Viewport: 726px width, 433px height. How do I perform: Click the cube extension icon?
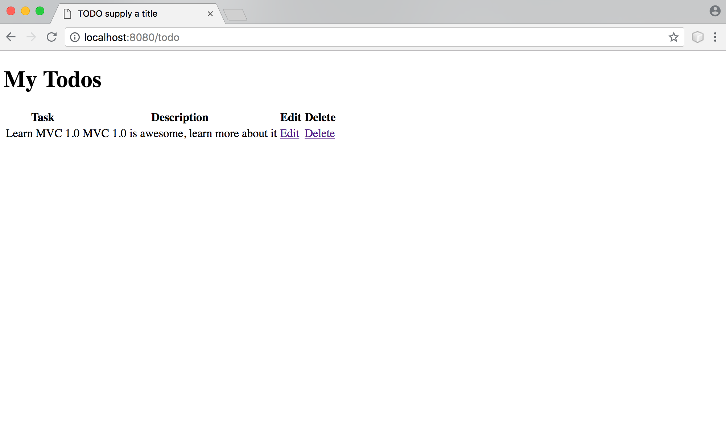[697, 37]
